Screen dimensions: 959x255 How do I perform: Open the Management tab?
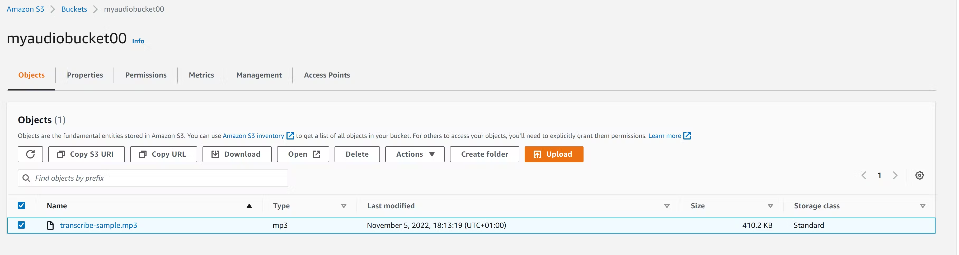tap(259, 75)
